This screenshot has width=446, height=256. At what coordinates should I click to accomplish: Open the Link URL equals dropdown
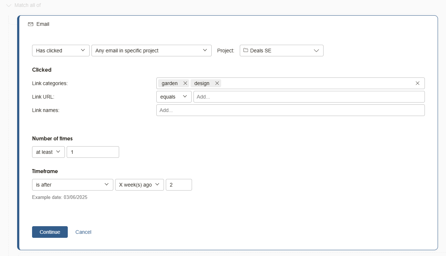(x=174, y=97)
